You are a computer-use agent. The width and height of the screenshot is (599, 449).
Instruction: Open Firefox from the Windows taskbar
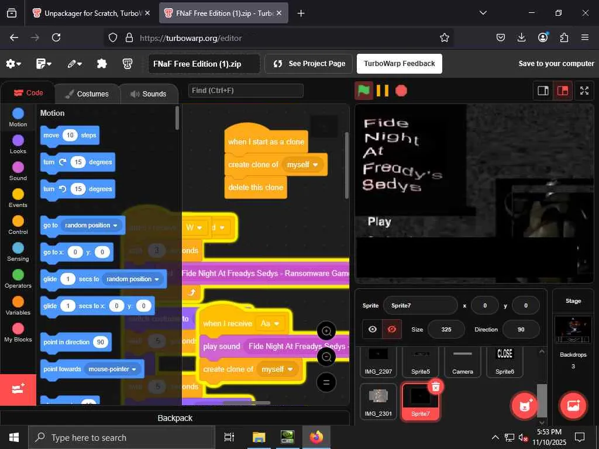pyautogui.click(x=316, y=437)
